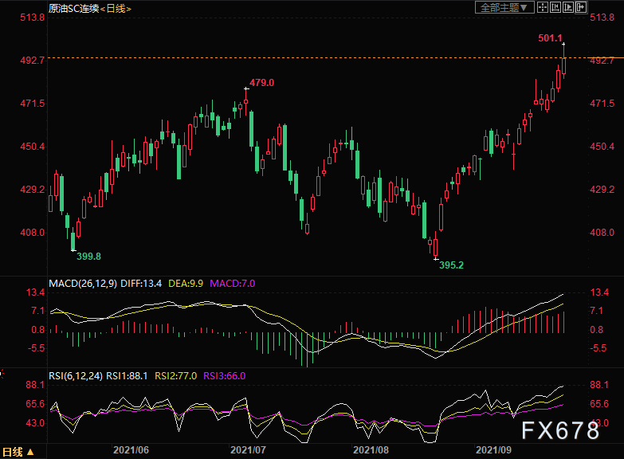Click the yellow DEA:9.9 legend value
The width and height of the screenshot is (624, 459).
click(x=183, y=283)
